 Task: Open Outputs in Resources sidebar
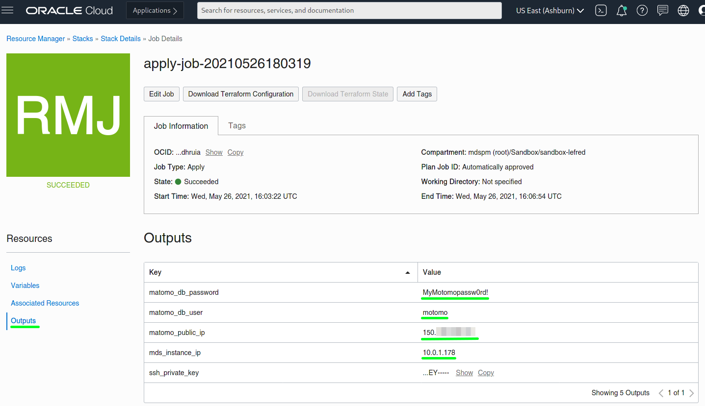[x=24, y=321]
